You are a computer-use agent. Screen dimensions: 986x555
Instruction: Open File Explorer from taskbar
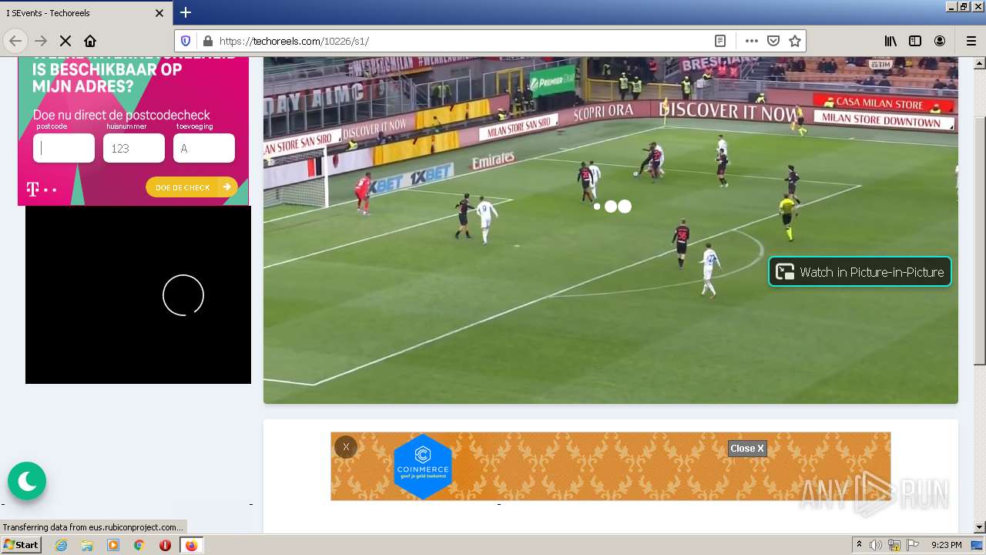point(87,545)
